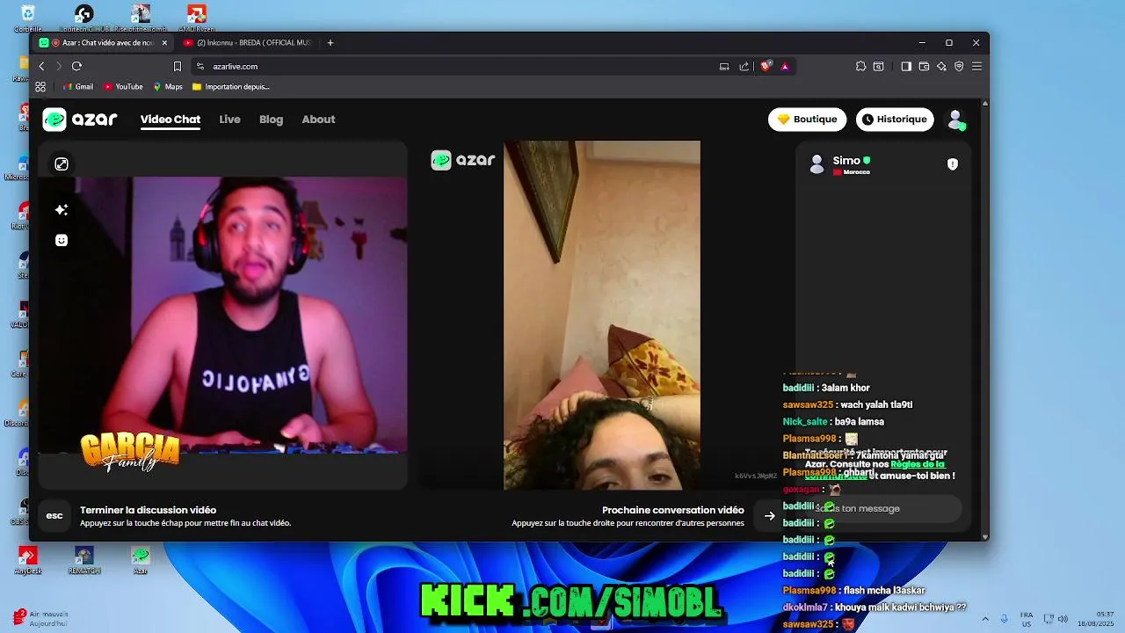This screenshot has height=633, width=1125.
Task: Open the Live nav item
Action: pos(229,120)
